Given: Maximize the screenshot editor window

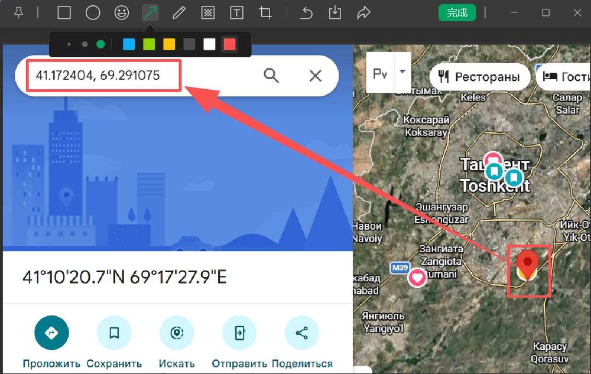Looking at the screenshot, I should [545, 13].
